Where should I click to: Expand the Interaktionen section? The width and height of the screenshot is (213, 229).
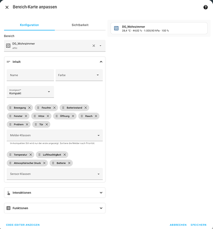click(55, 193)
